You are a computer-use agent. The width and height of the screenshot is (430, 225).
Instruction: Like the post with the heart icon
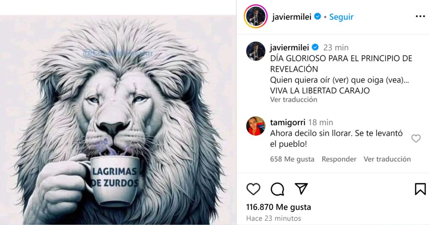click(253, 189)
